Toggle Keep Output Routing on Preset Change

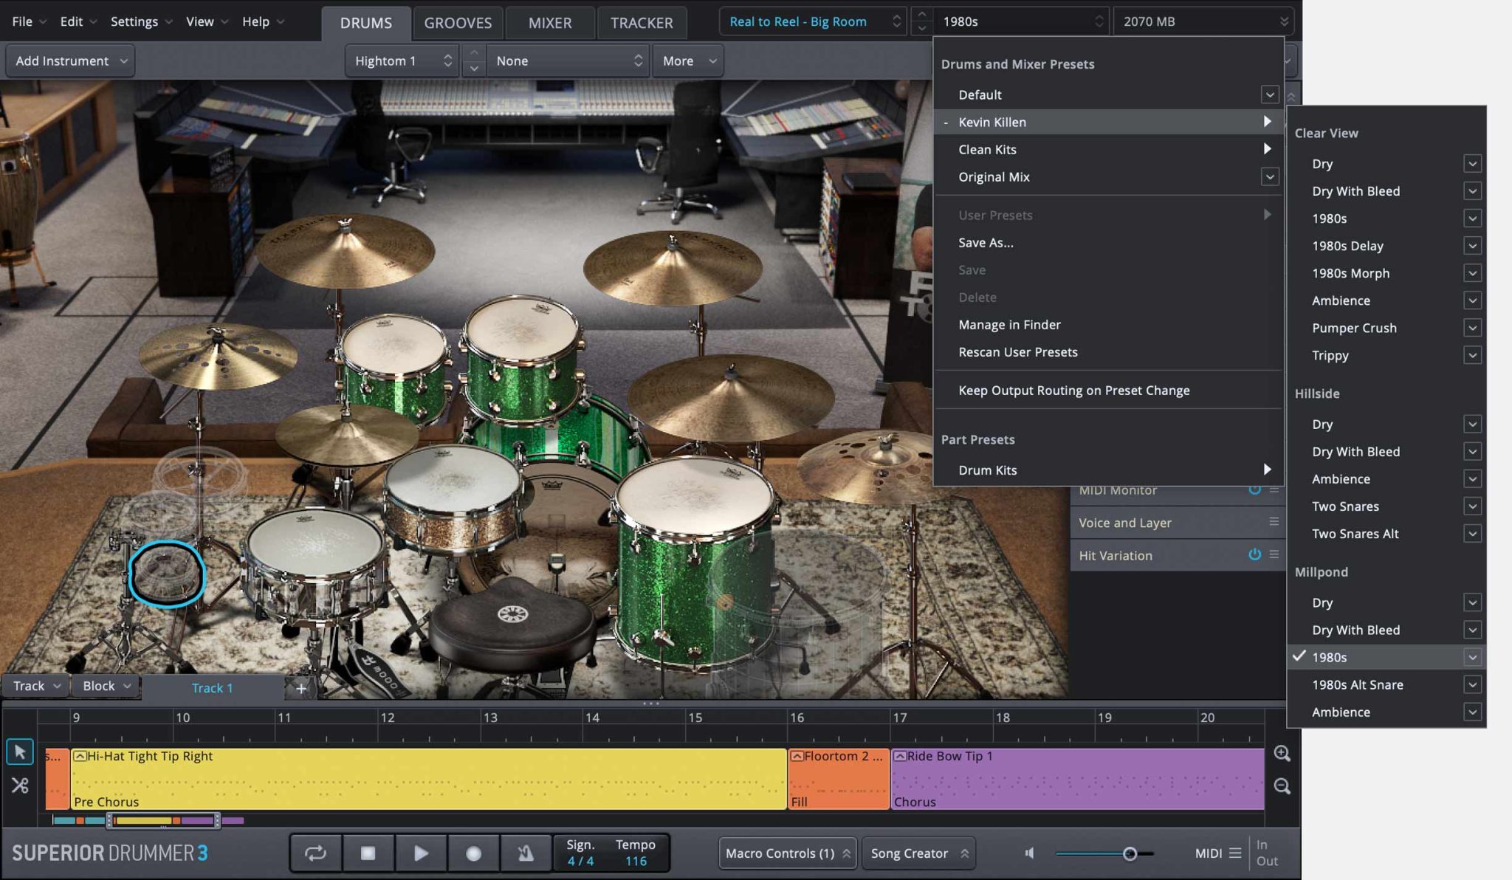click(1073, 390)
